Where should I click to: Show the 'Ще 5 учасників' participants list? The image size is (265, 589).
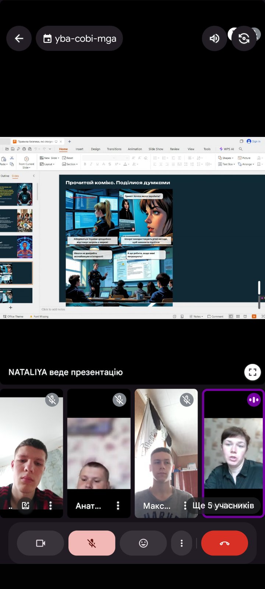223,505
